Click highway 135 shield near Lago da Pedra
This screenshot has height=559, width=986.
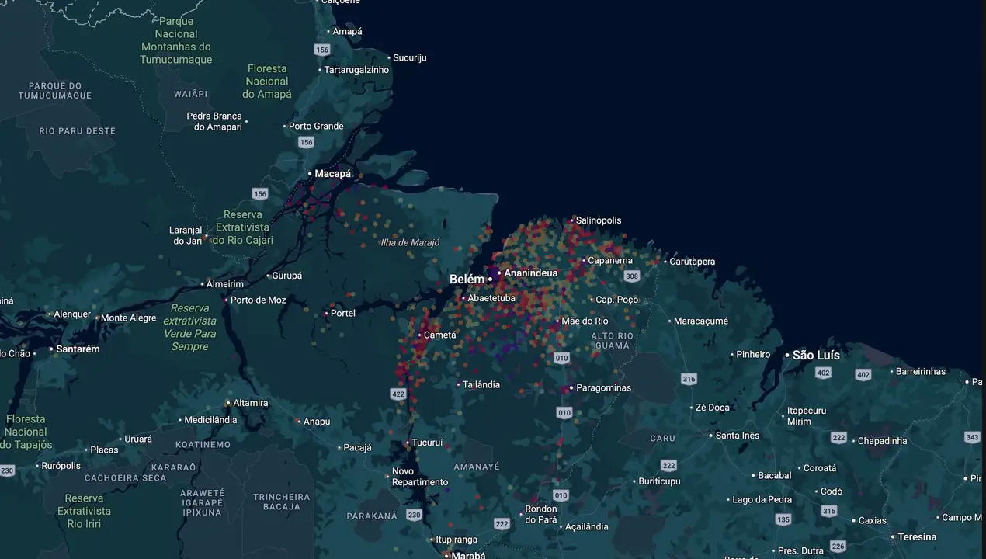783,519
